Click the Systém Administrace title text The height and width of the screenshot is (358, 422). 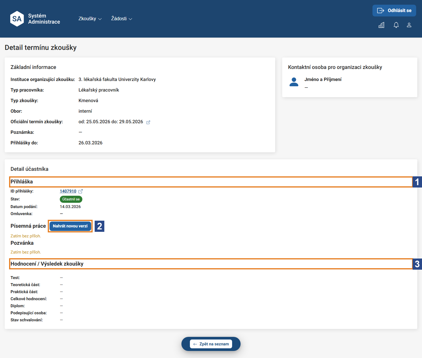(44, 19)
